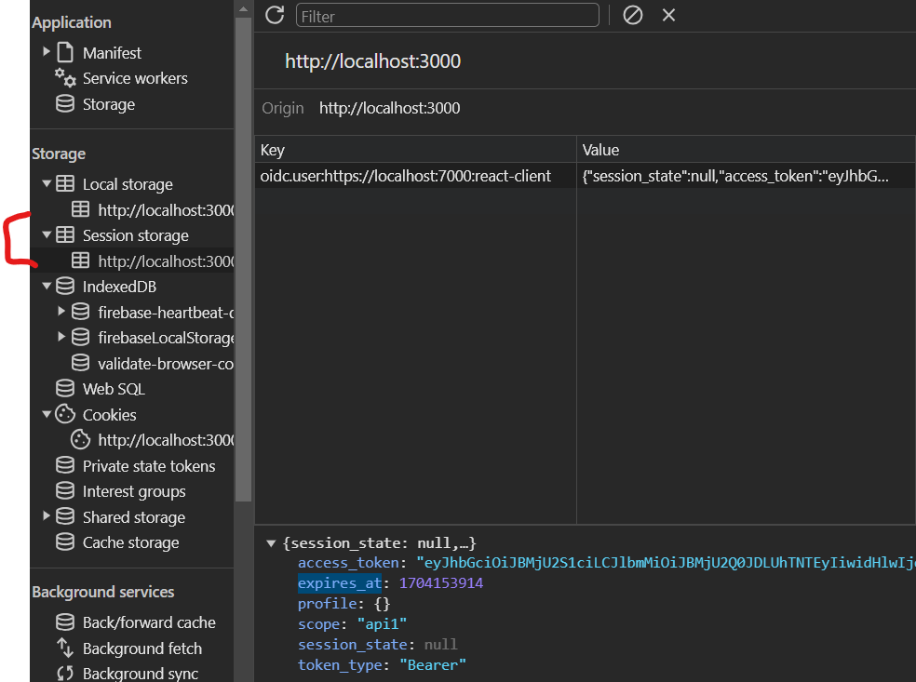Viewport: 916px width, 682px height.
Task: Click the Filter input field
Action: click(x=447, y=15)
